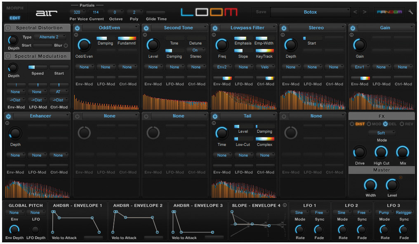This screenshot has width=419, height=244.
Task: Click the Spectral Modulation info icon
Action: (8, 56)
